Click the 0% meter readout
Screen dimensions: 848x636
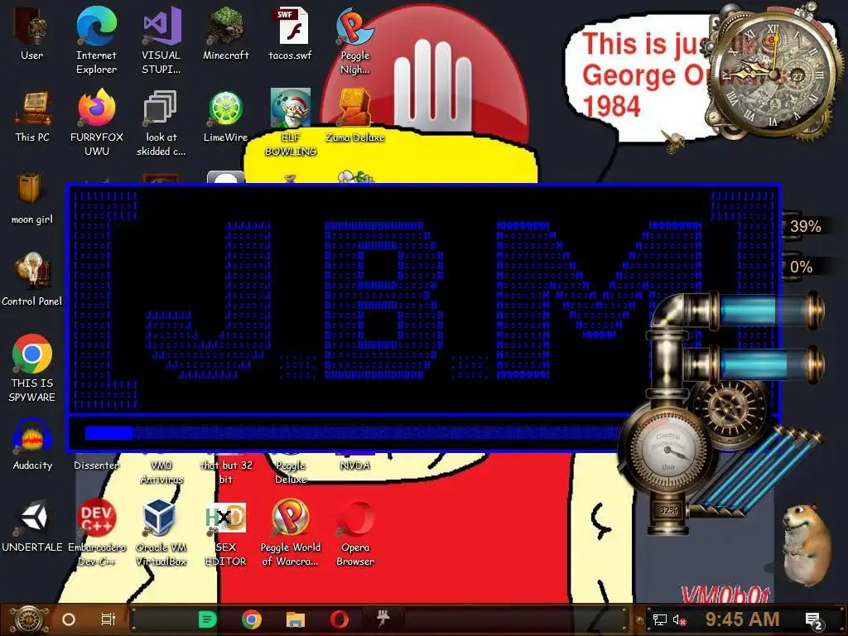click(801, 267)
